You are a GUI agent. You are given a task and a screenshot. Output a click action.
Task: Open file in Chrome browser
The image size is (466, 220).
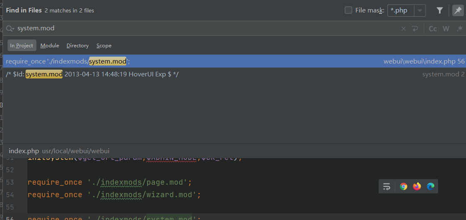pyautogui.click(x=403, y=186)
